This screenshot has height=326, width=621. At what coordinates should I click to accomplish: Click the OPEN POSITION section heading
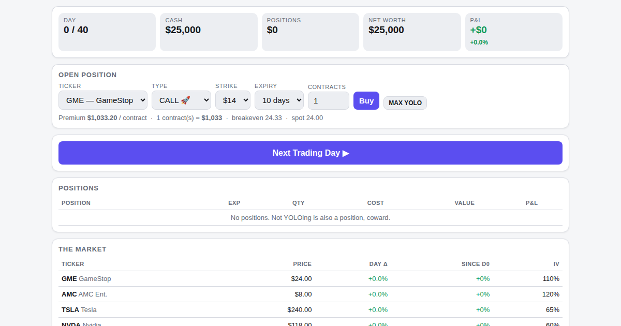tap(87, 75)
